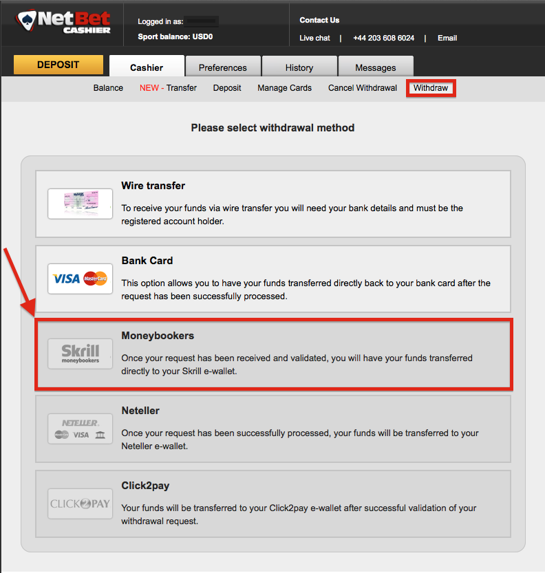Open Cancel Withdrawal submenu item
Screen dimensions: 545x573
[x=363, y=88]
